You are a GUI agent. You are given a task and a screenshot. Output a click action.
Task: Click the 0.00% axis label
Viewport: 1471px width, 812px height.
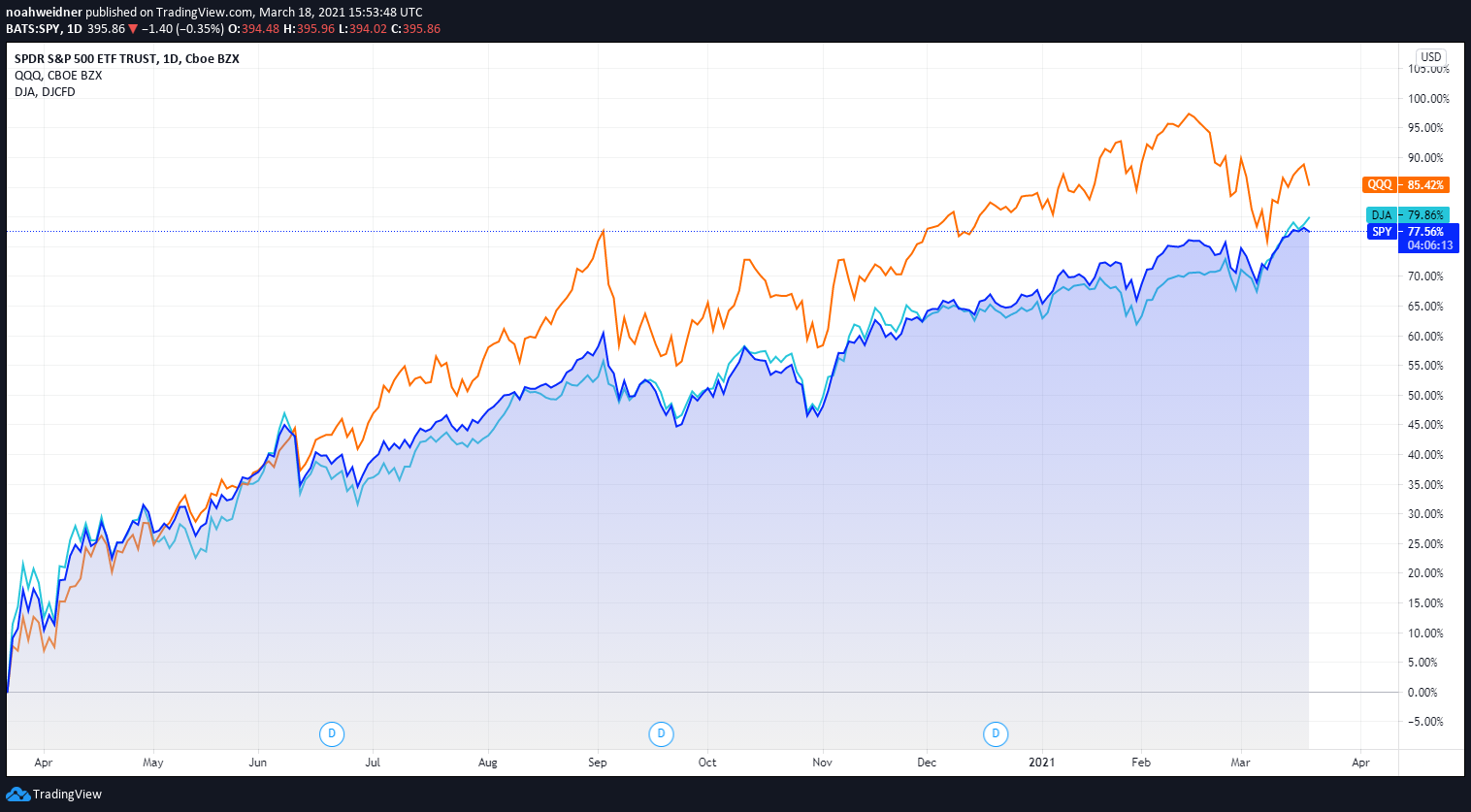[1422, 693]
